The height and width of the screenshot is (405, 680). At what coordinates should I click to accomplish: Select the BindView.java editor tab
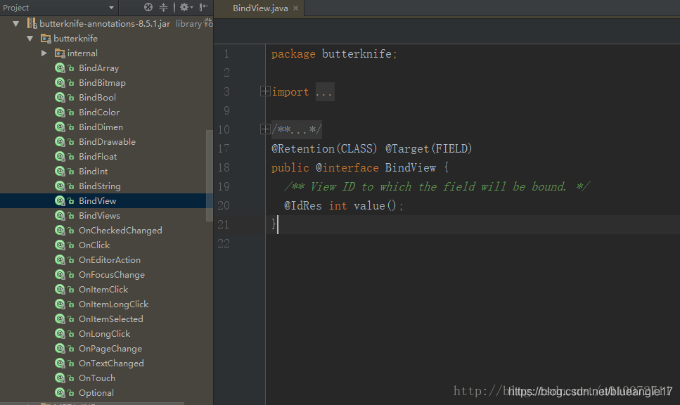pyautogui.click(x=260, y=8)
